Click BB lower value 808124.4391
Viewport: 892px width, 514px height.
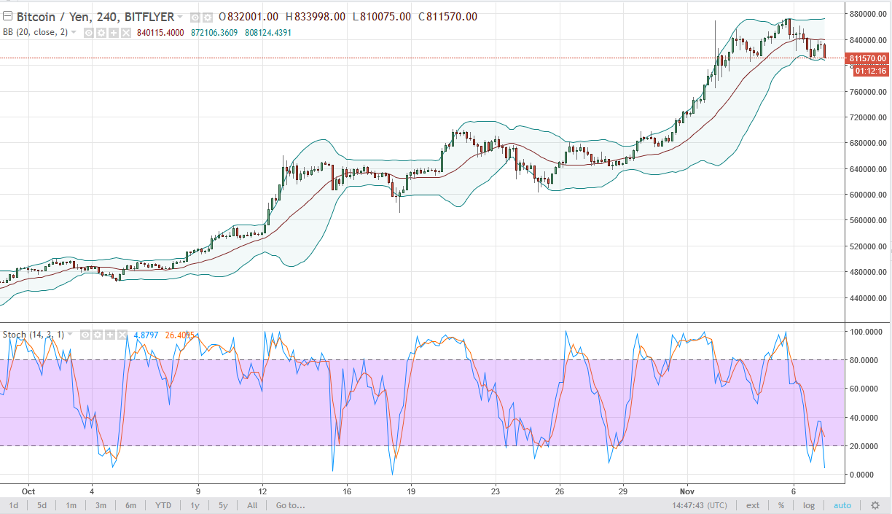click(268, 33)
